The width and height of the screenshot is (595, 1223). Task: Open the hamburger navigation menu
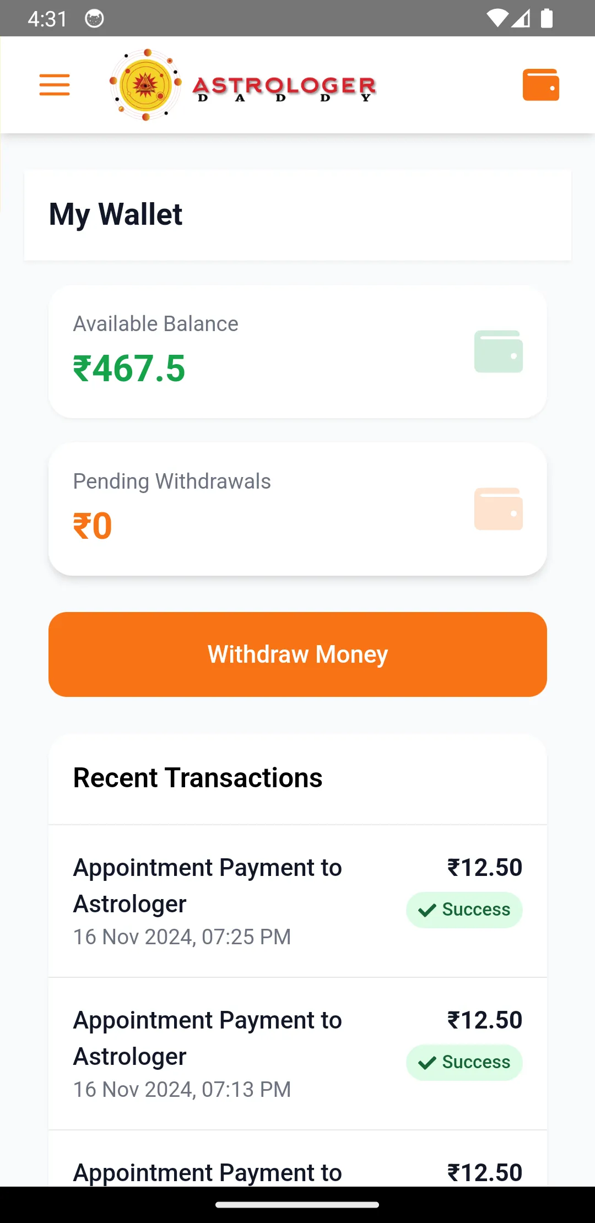[x=55, y=85]
